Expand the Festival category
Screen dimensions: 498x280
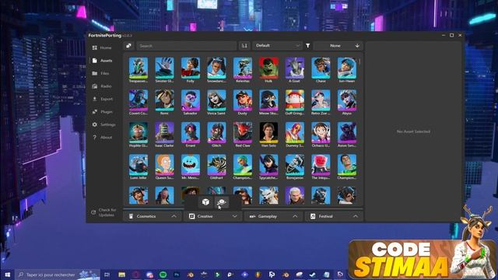(x=334, y=216)
